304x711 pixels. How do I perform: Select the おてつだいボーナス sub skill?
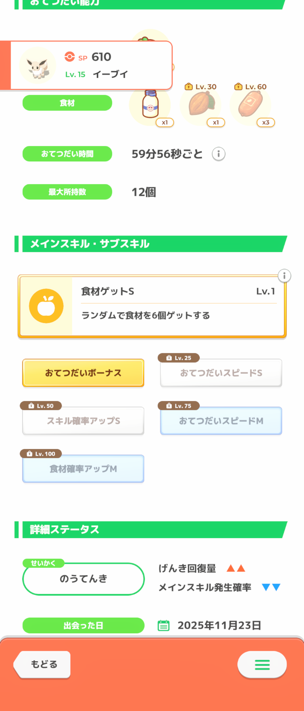[x=83, y=373]
